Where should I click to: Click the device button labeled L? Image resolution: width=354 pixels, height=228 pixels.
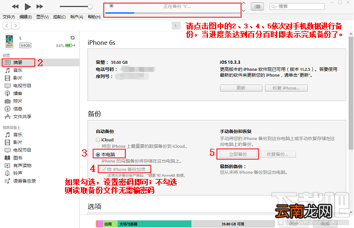point(176,26)
